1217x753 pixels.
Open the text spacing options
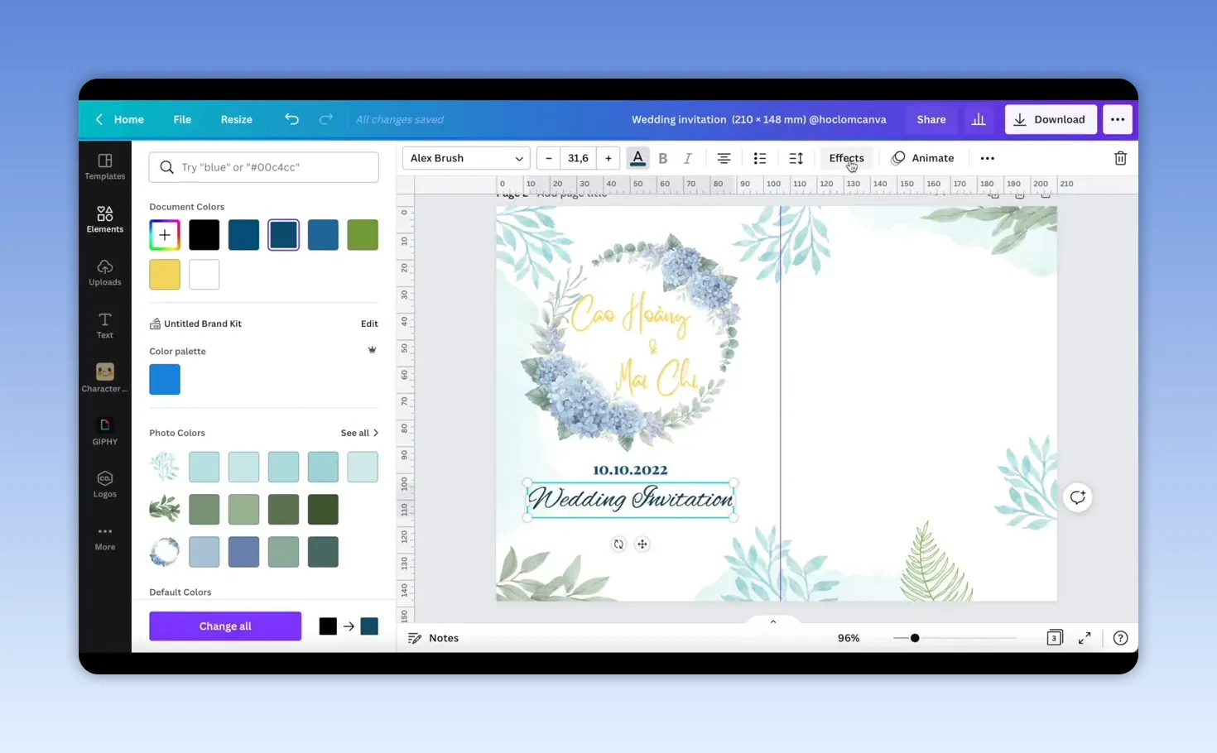(x=796, y=158)
